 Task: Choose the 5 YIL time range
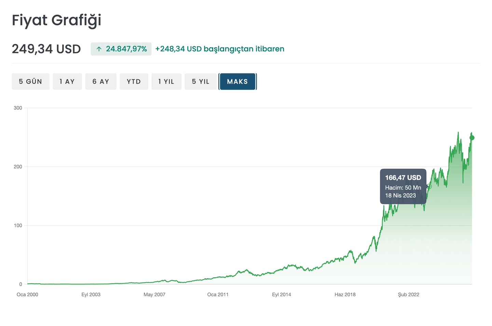[x=201, y=82]
